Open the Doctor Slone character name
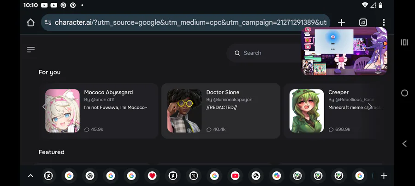Viewport: 415px width, 186px height. point(223,92)
